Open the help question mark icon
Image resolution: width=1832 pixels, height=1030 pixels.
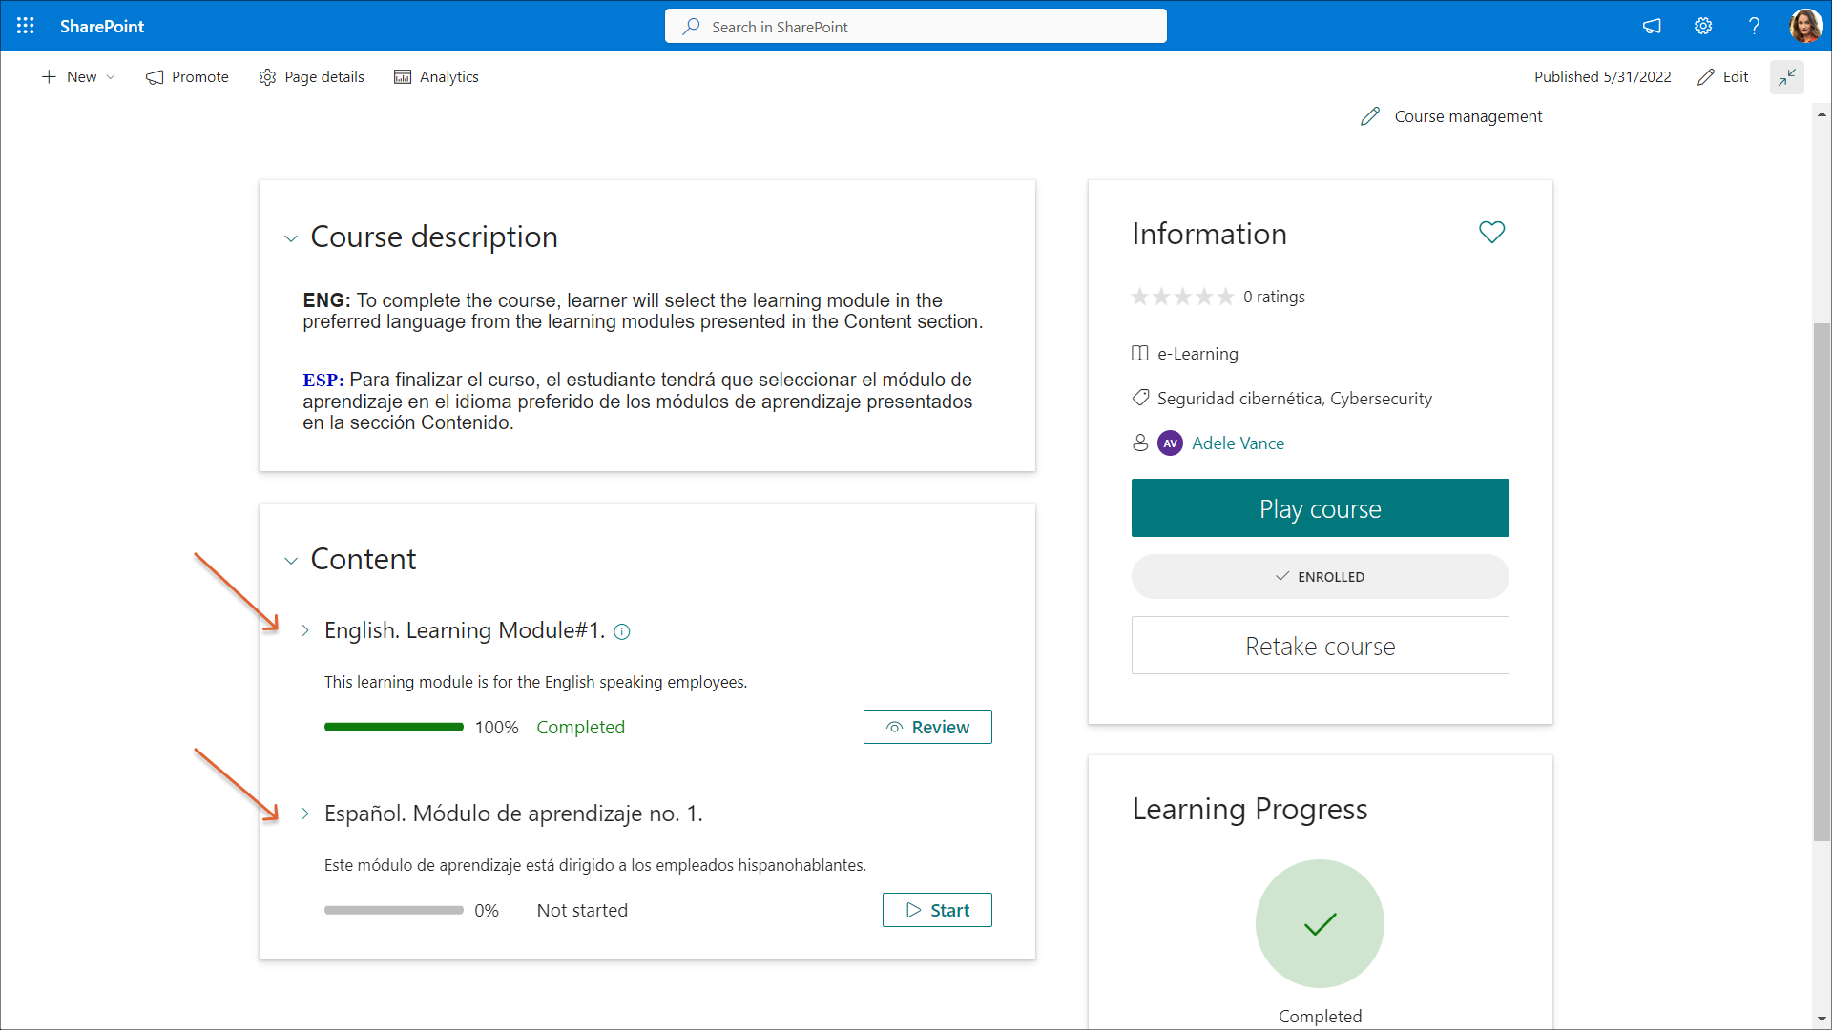coord(1754,26)
